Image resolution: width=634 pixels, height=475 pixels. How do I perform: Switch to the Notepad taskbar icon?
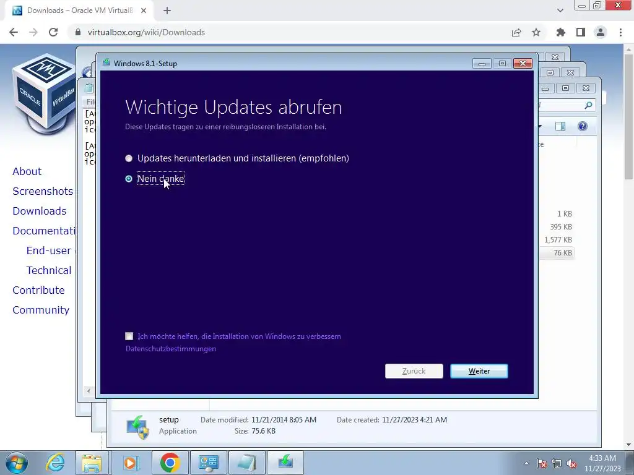click(247, 463)
